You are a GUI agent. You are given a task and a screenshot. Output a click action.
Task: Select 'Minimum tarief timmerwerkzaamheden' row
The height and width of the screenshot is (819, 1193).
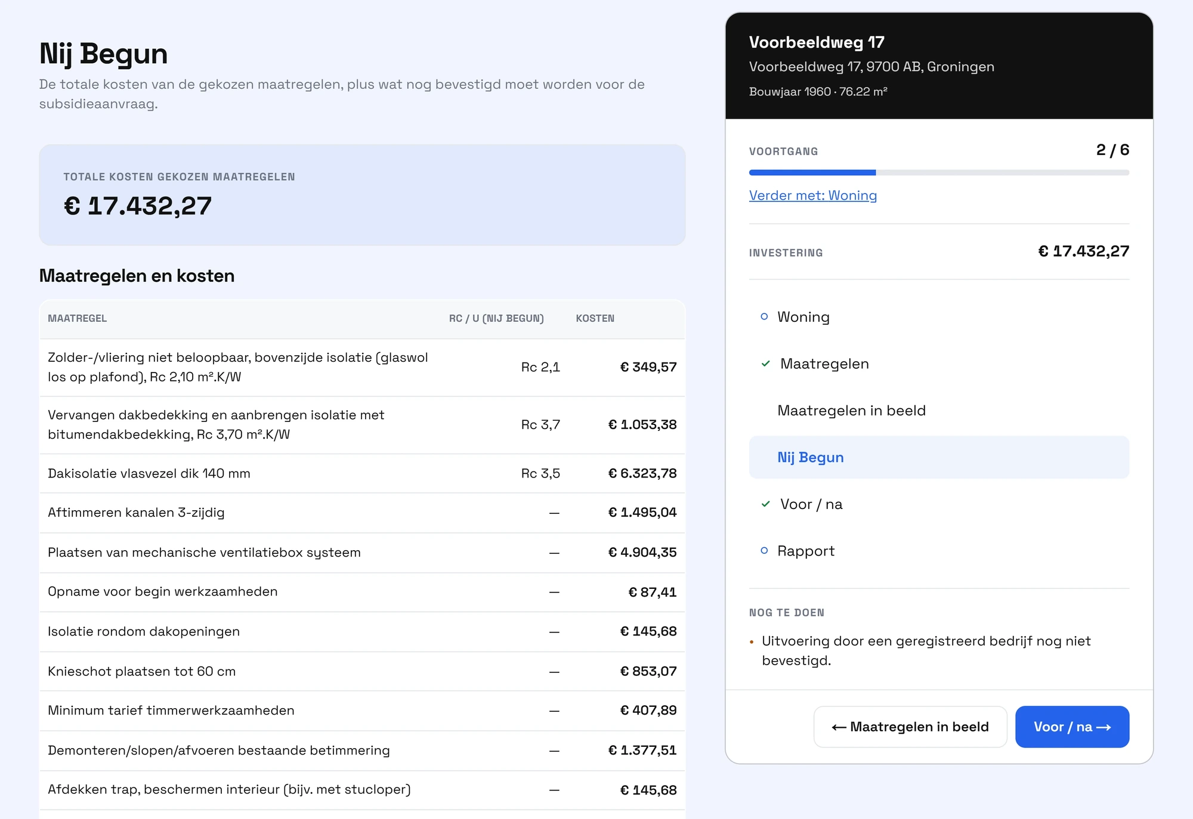point(362,711)
